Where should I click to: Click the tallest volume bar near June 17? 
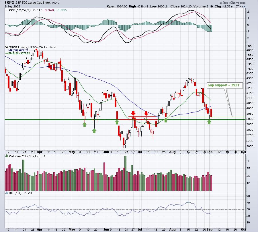pos(125,173)
